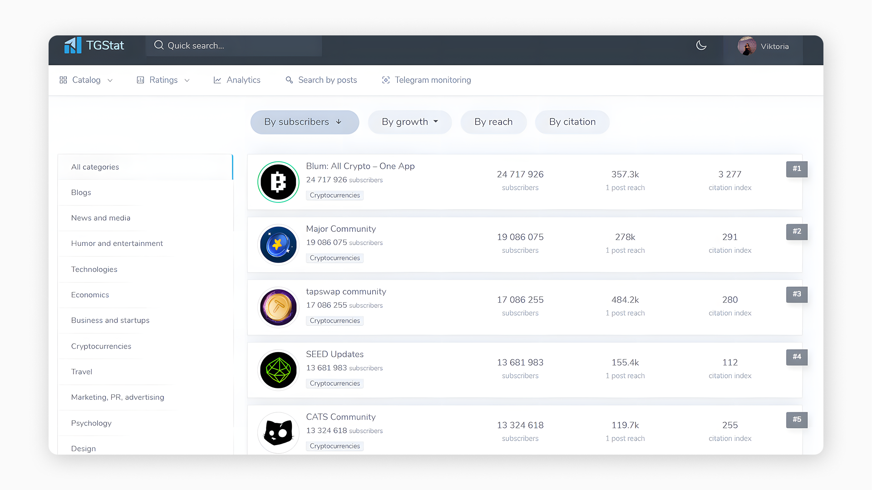Expand the By growth dropdown
The width and height of the screenshot is (872, 490).
point(409,122)
